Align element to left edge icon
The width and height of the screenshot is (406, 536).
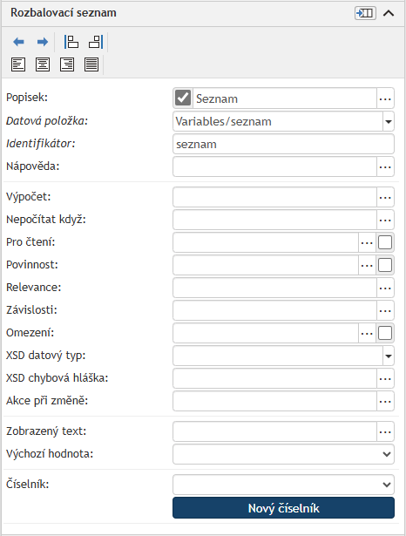(71, 42)
